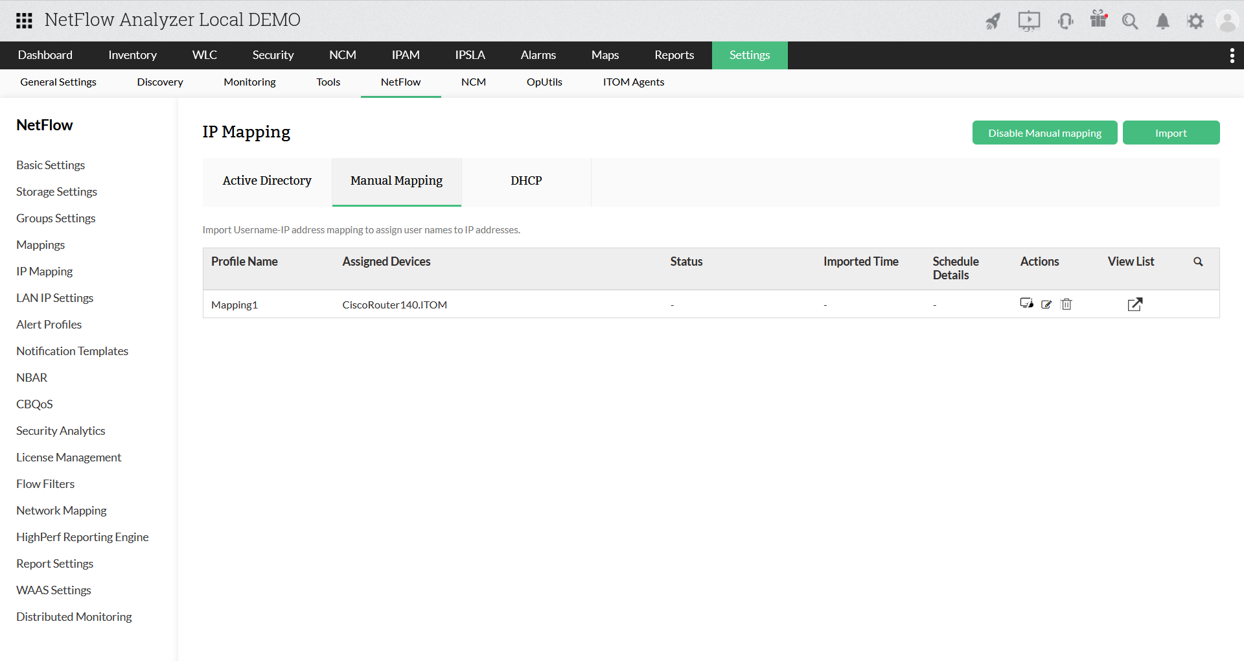
Task: Click the gift icon showing what's new
Action: [x=1098, y=21]
